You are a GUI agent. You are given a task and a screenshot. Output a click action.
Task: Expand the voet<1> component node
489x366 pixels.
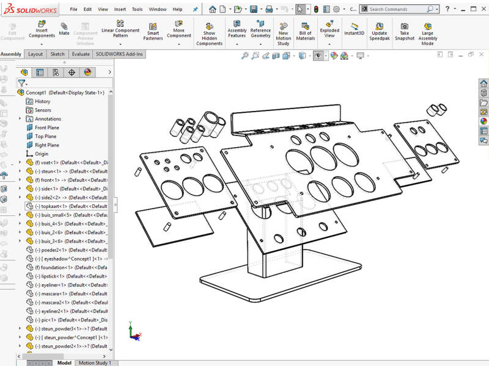(21, 163)
